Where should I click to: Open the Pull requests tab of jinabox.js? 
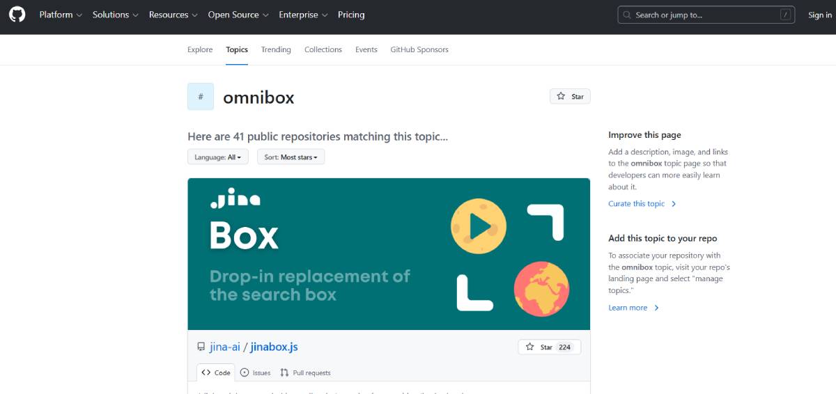point(305,373)
